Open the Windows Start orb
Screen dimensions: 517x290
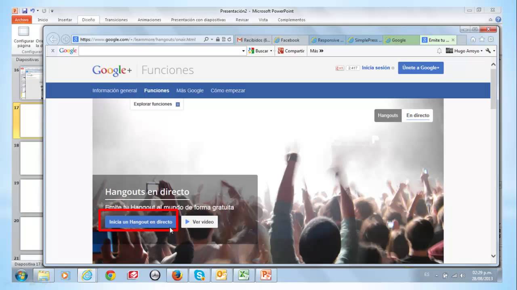(x=21, y=275)
